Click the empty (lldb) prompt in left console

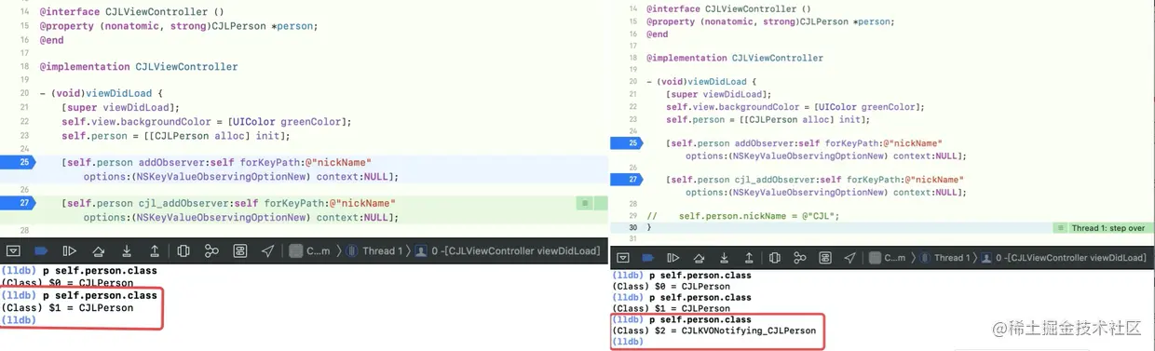[19, 320]
